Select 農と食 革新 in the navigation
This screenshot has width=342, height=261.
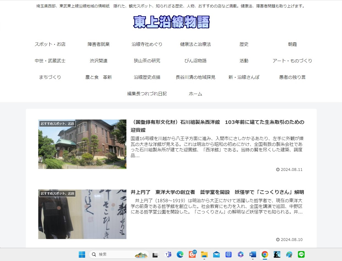click(x=99, y=77)
